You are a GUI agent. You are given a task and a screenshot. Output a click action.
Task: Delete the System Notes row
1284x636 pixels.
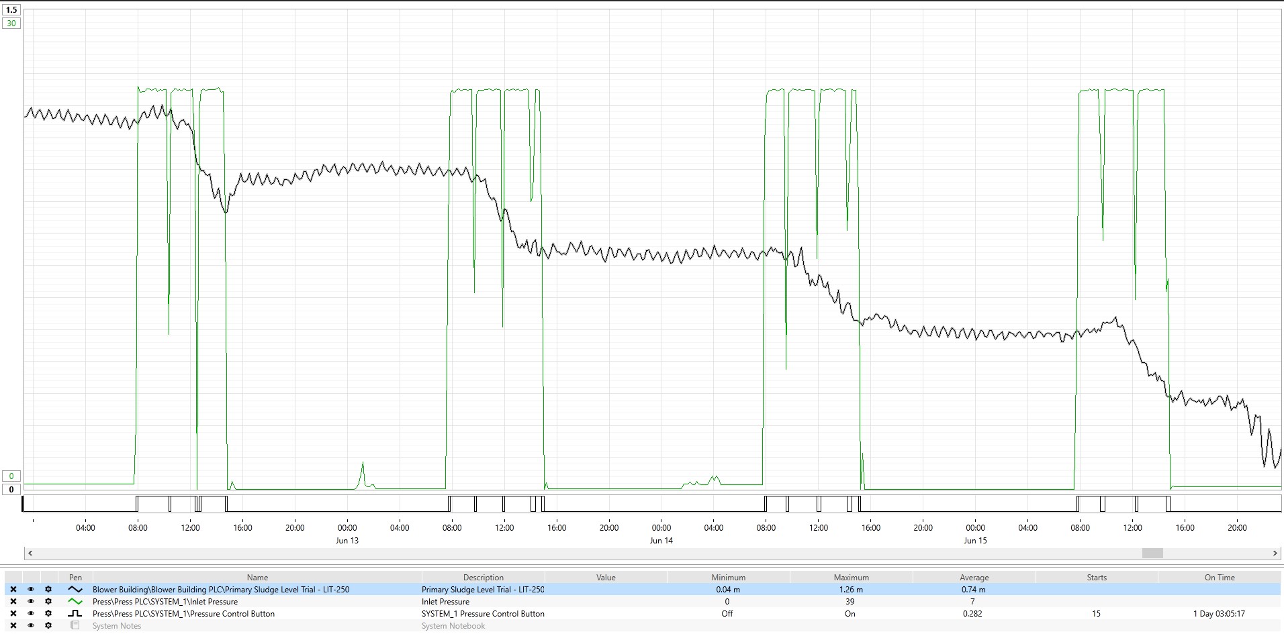(13, 626)
